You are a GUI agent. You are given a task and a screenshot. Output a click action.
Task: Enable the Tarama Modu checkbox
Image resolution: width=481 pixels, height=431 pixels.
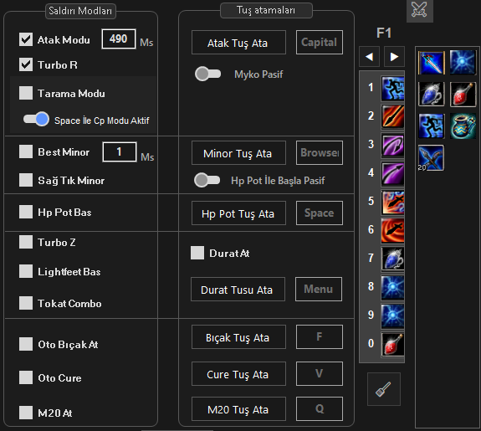(x=26, y=93)
